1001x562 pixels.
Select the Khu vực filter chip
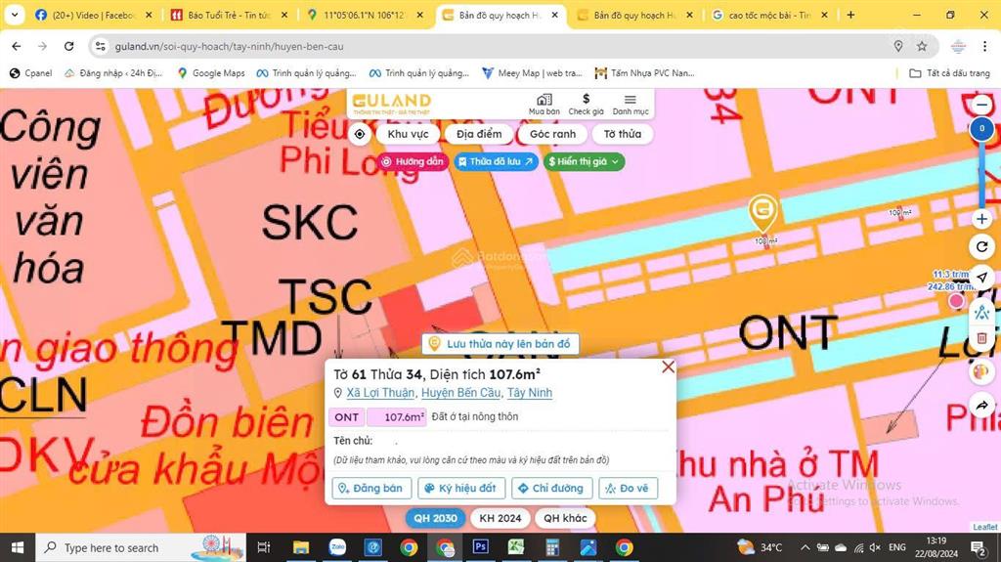click(x=408, y=134)
